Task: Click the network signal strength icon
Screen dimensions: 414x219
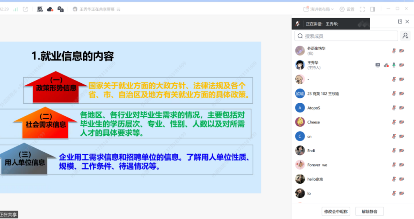Action: (x=16, y=9)
